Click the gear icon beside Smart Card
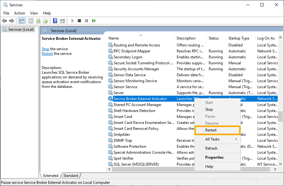The height and width of the screenshot is (186, 284). click(110, 116)
